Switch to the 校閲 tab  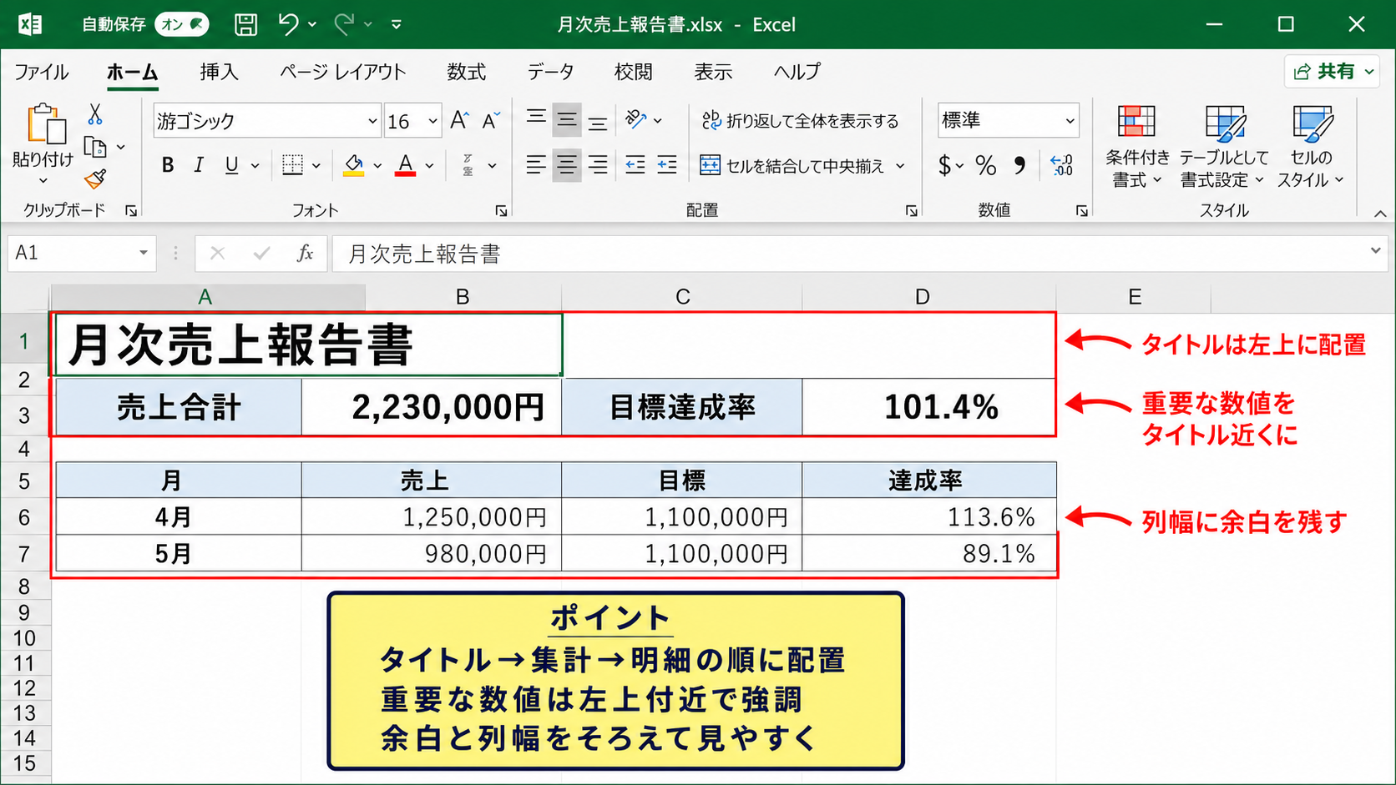click(634, 72)
